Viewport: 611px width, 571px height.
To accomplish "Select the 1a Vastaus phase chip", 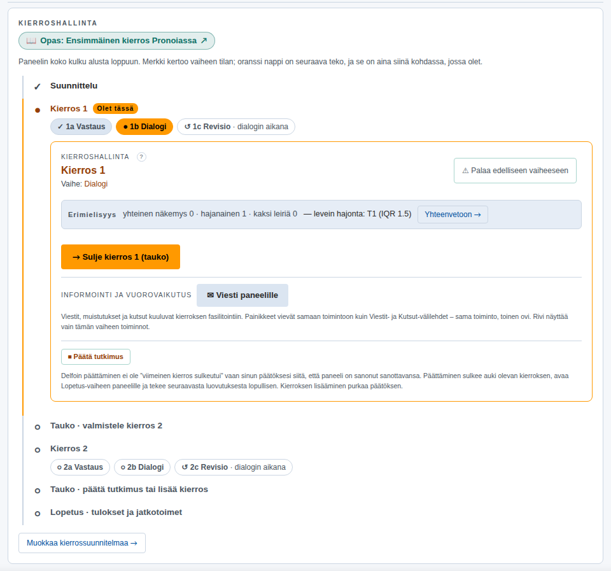I will click(x=81, y=127).
